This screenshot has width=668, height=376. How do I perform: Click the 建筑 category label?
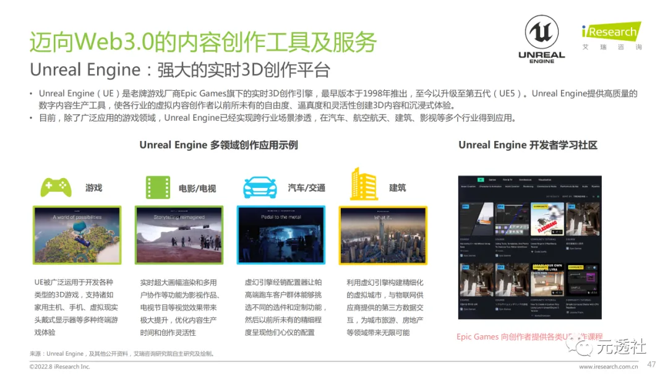click(398, 188)
